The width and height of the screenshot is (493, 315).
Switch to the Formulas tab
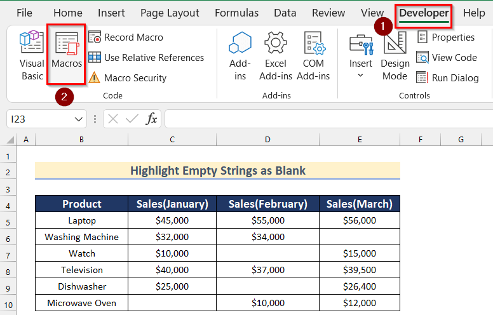[236, 13]
